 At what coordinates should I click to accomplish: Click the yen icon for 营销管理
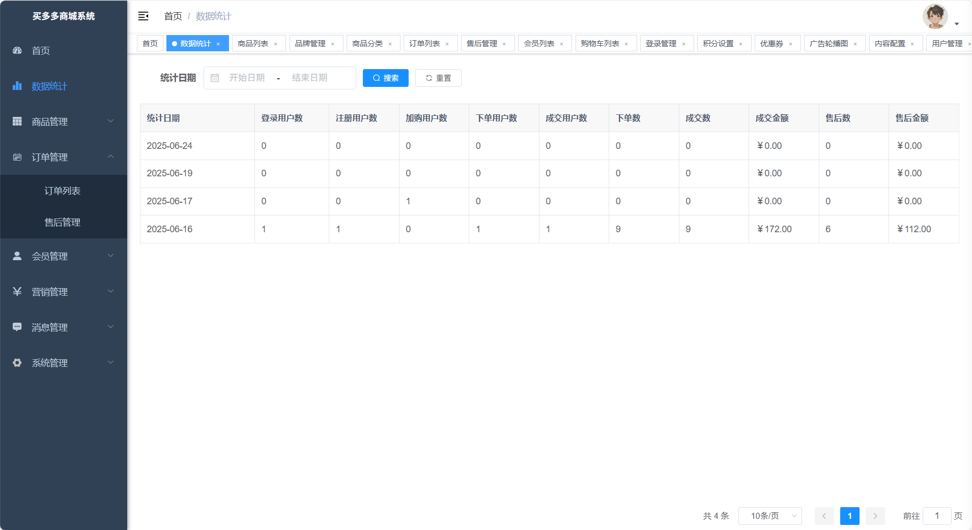[17, 292]
